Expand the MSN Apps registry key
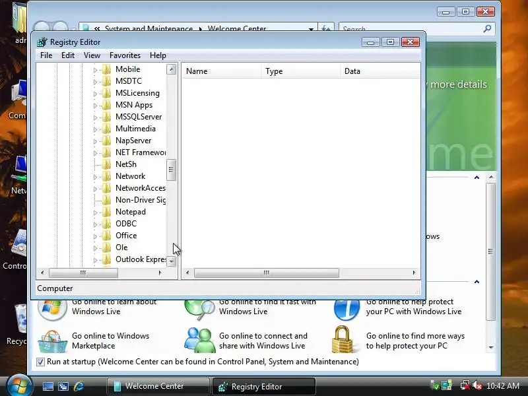This screenshot has width=528, height=396. [95, 106]
